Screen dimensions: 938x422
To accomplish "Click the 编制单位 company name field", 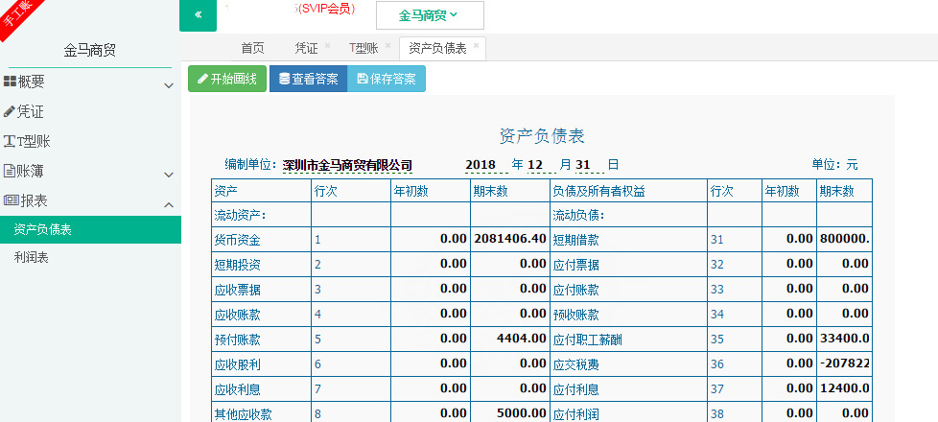I will click(347, 165).
